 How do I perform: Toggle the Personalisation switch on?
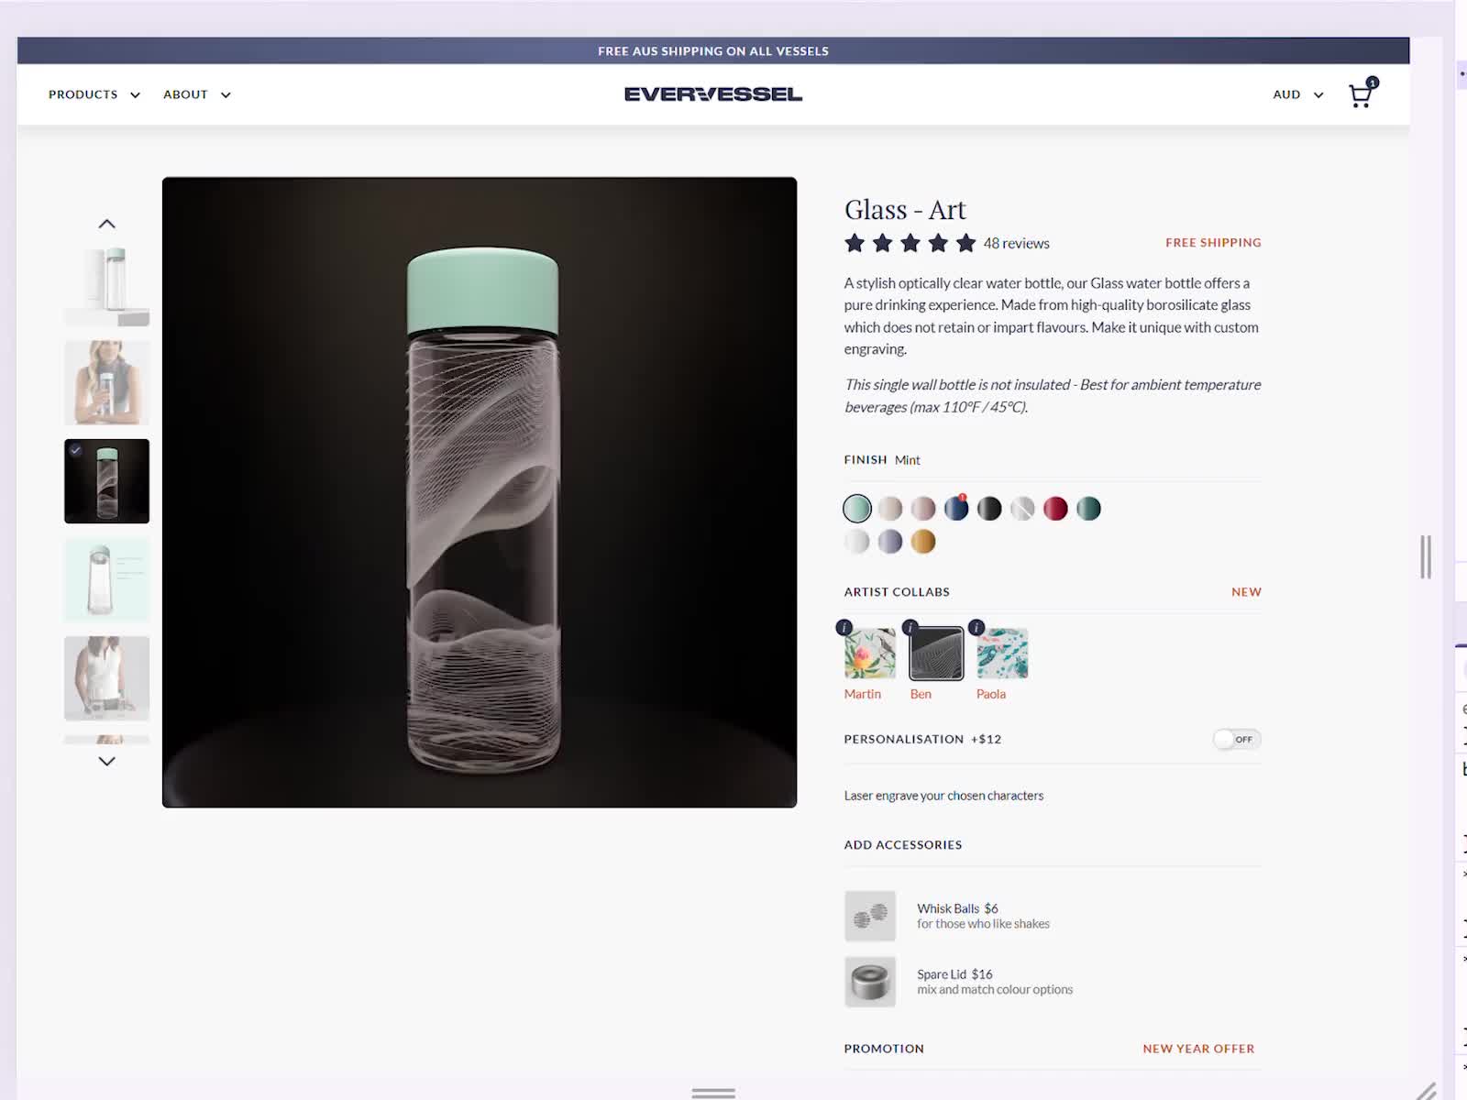point(1236,740)
